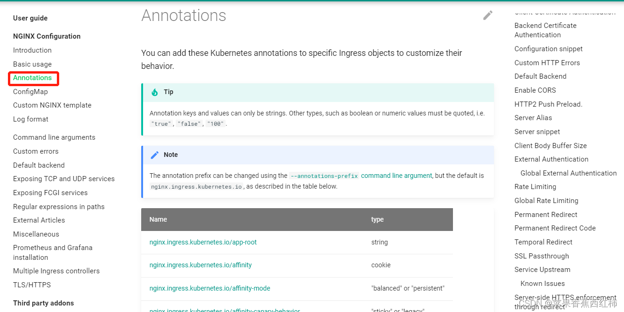Jump to Temporal Redirect section
Image resolution: width=624 pixels, height=312 pixels.
click(x=543, y=242)
